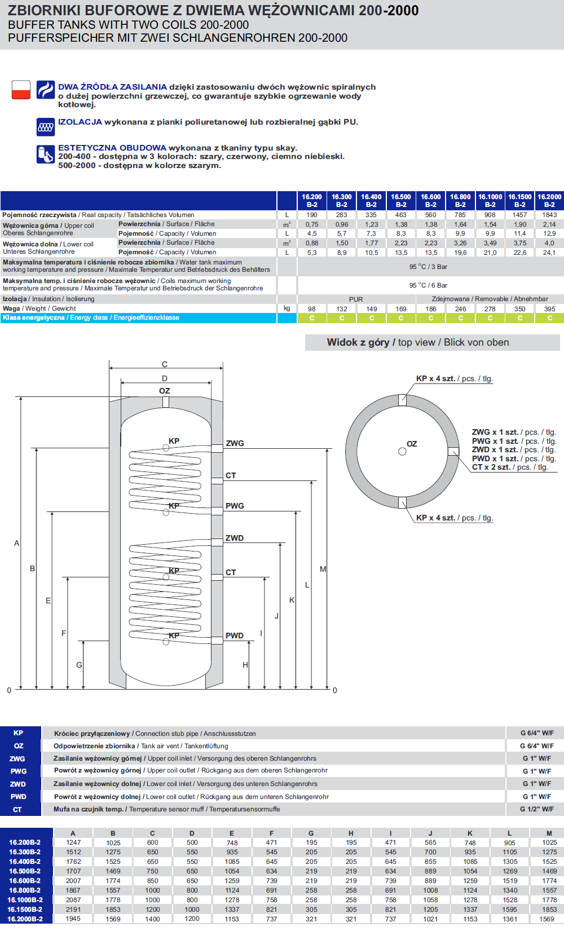Click the Polish flag icon
The image size is (564, 940).
point(21,90)
